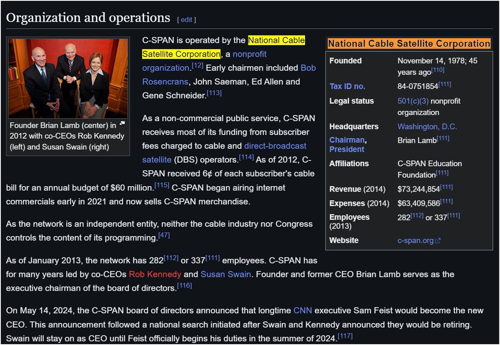Viewport: 500px width, 345px height.
Task: Click citation [111] in the January 2013 paragraph
Action: (212, 258)
